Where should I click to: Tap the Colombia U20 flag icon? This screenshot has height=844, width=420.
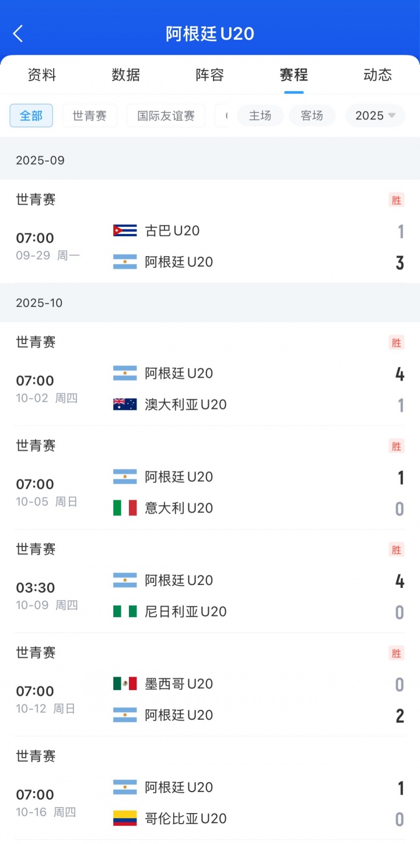coord(125,818)
